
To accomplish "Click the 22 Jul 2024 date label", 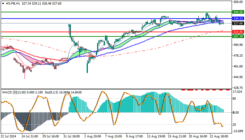I will click(8, 136).
